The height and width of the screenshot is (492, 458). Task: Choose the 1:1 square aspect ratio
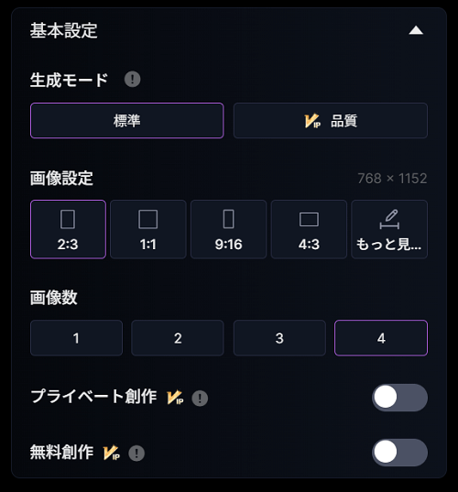(148, 229)
